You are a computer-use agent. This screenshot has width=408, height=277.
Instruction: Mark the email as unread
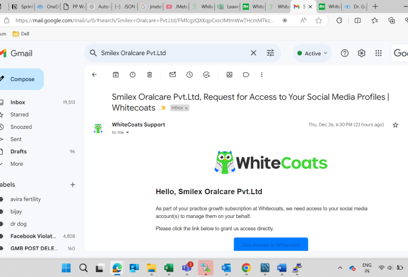(172, 74)
